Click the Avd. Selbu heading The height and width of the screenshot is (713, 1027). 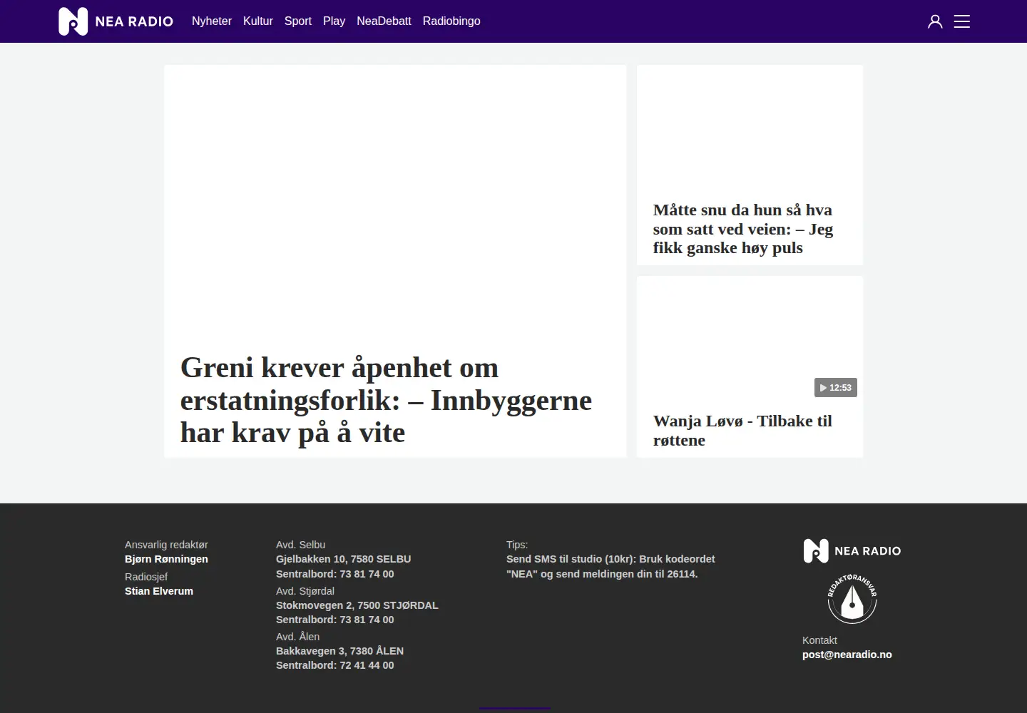point(301,545)
